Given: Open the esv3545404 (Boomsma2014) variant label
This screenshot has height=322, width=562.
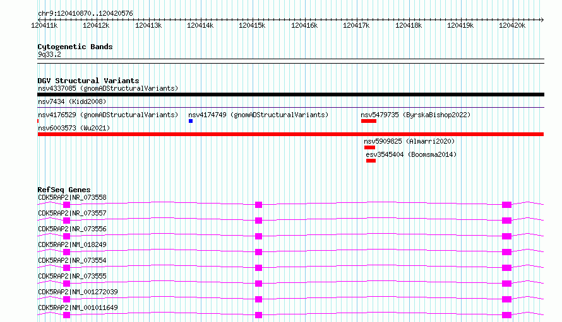Looking at the screenshot, I should click(x=411, y=154).
